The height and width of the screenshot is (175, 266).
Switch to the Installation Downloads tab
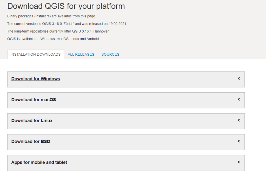pyautogui.click(x=36, y=54)
